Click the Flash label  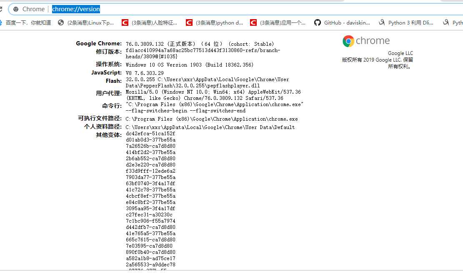click(114, 81)
